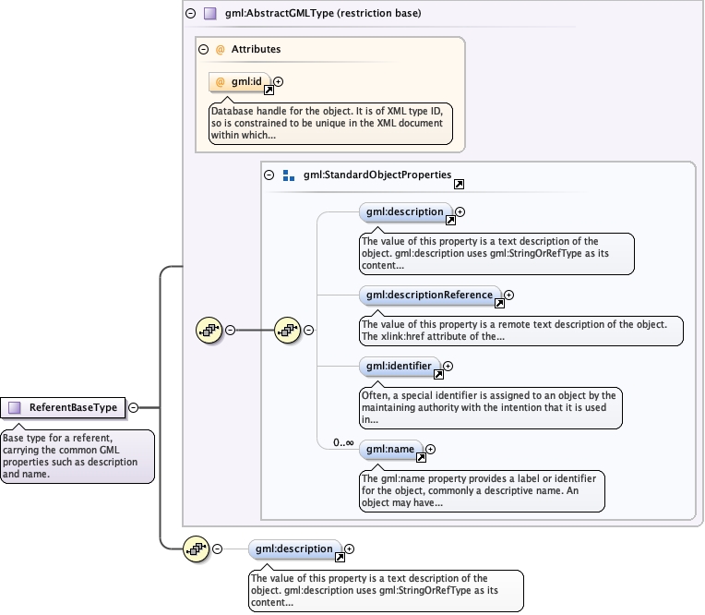Screen dimensions: 705x615
Task: Collapse the gml:AbstractGMLType restriction base
Action: pyautogui.click(x=191, y=14)
